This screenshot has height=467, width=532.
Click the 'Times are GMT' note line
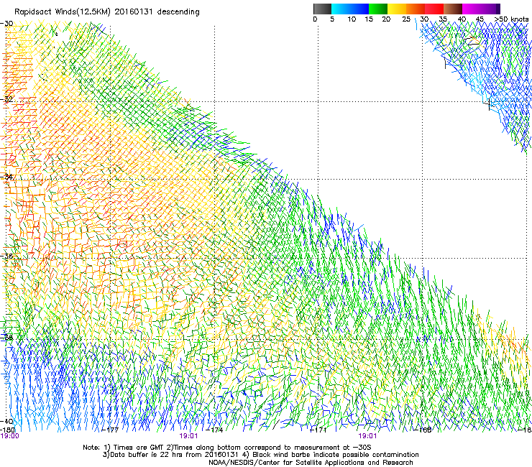click(x=227, y=448)
